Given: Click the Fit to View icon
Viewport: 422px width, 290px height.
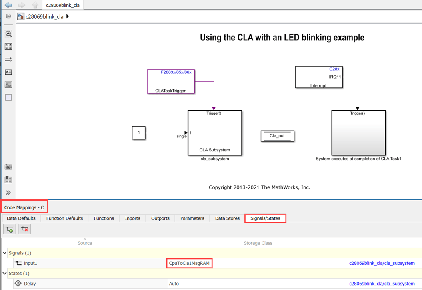Looking at the screenshot, I should coord(8,46).
